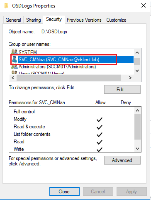Open the Customize tab
151x200 pixels.
tap(116, 20)
